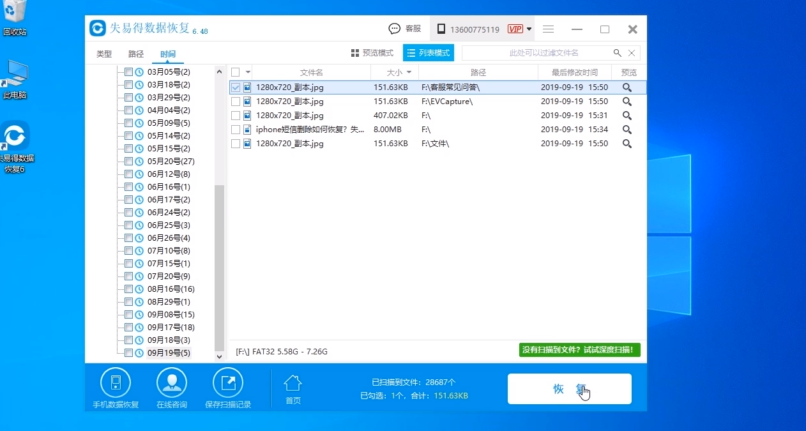Click the document icon of iphone短信 row
This screenshot has height=431, width=806.
coord(247,130)
